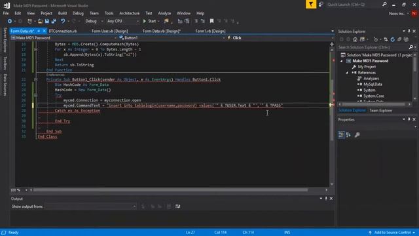Click the Noos Inc. account name

[x=397, y=13]
